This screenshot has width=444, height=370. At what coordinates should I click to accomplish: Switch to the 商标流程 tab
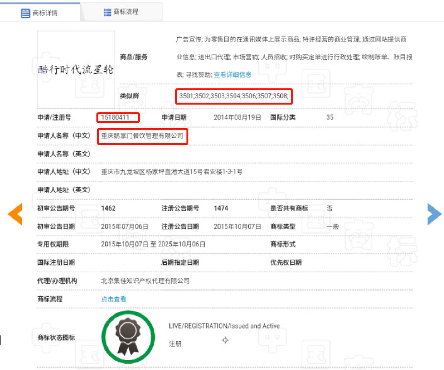[121, 12]
